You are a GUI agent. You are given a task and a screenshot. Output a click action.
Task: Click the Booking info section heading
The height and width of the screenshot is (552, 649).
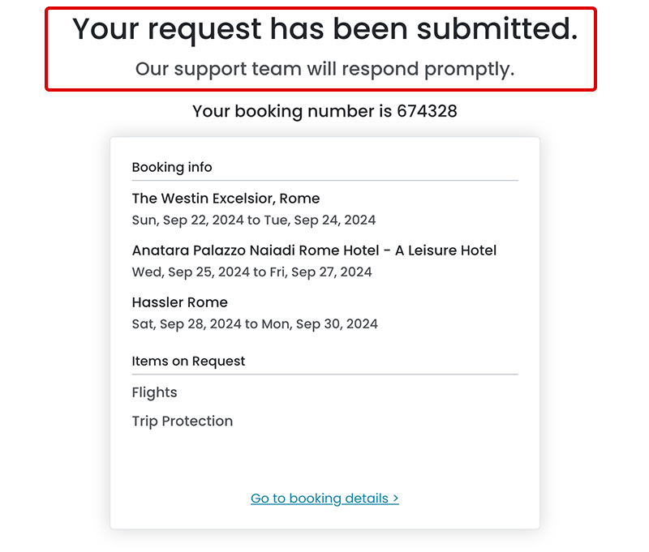click(172, 168)
